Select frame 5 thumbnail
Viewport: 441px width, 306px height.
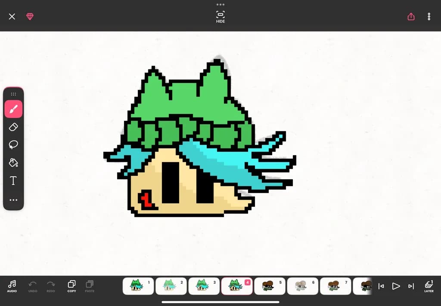coord(270,286)
